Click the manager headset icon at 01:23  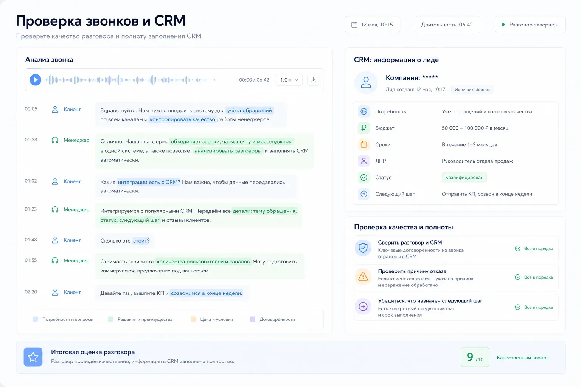[x=55, y=210]
